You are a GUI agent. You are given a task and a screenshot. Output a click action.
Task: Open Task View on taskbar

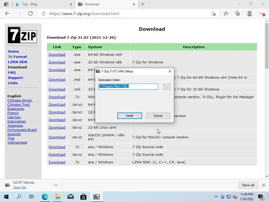pos(32,197)
